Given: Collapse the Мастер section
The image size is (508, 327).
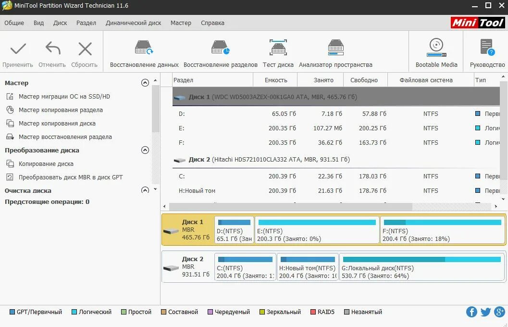Looking at the screenshot, I should point(145,83).
